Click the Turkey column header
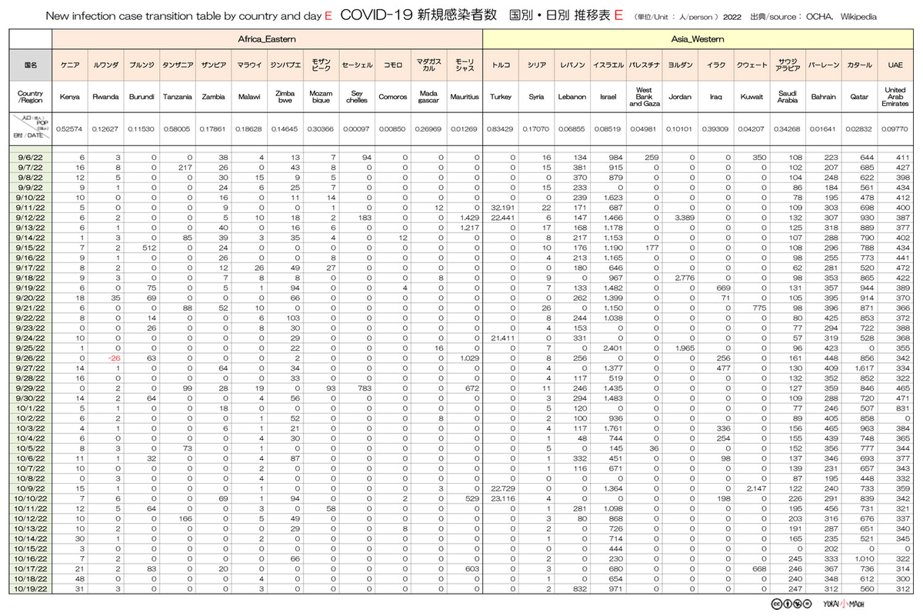The height and width of the screenshot is (616, 923). coord(501,98)
